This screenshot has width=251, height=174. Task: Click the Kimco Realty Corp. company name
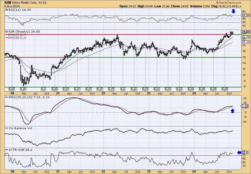pos(25,3)
